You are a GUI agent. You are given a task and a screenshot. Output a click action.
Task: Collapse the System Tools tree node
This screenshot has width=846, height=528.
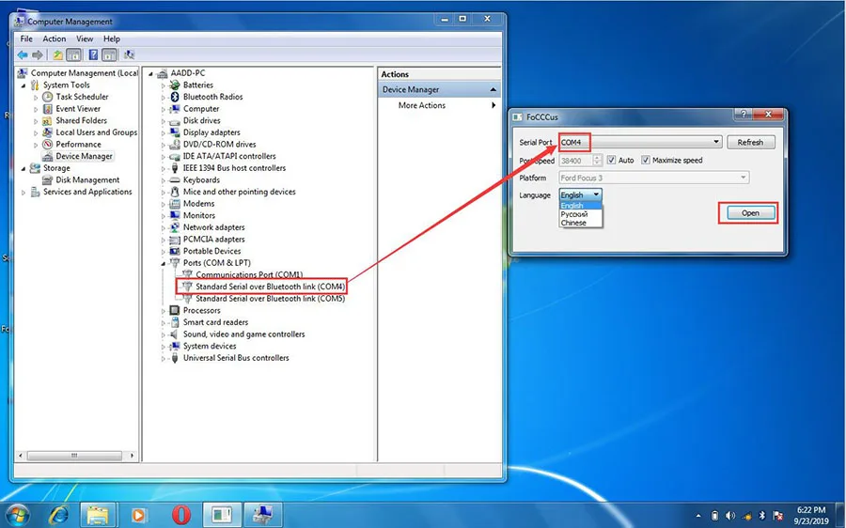tap(23, 85)
